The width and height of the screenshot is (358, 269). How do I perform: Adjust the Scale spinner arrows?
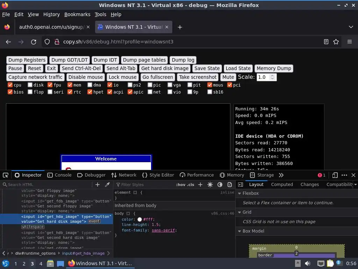click(x=272, y=77)
